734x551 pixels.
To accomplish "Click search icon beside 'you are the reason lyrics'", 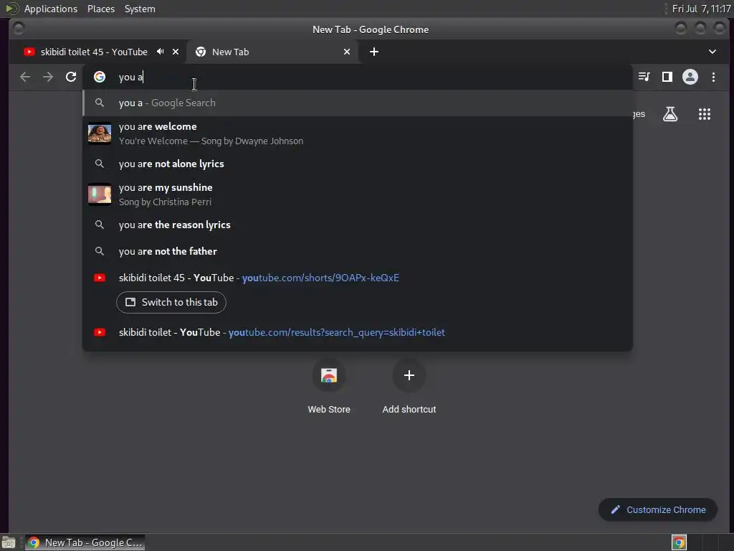I will pyautogui.click(x=99, y=225).
